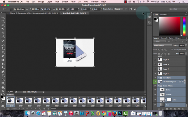188x117 pixels.
Task: Open the layer Kind filter dropdown
Action: [160, 41]
